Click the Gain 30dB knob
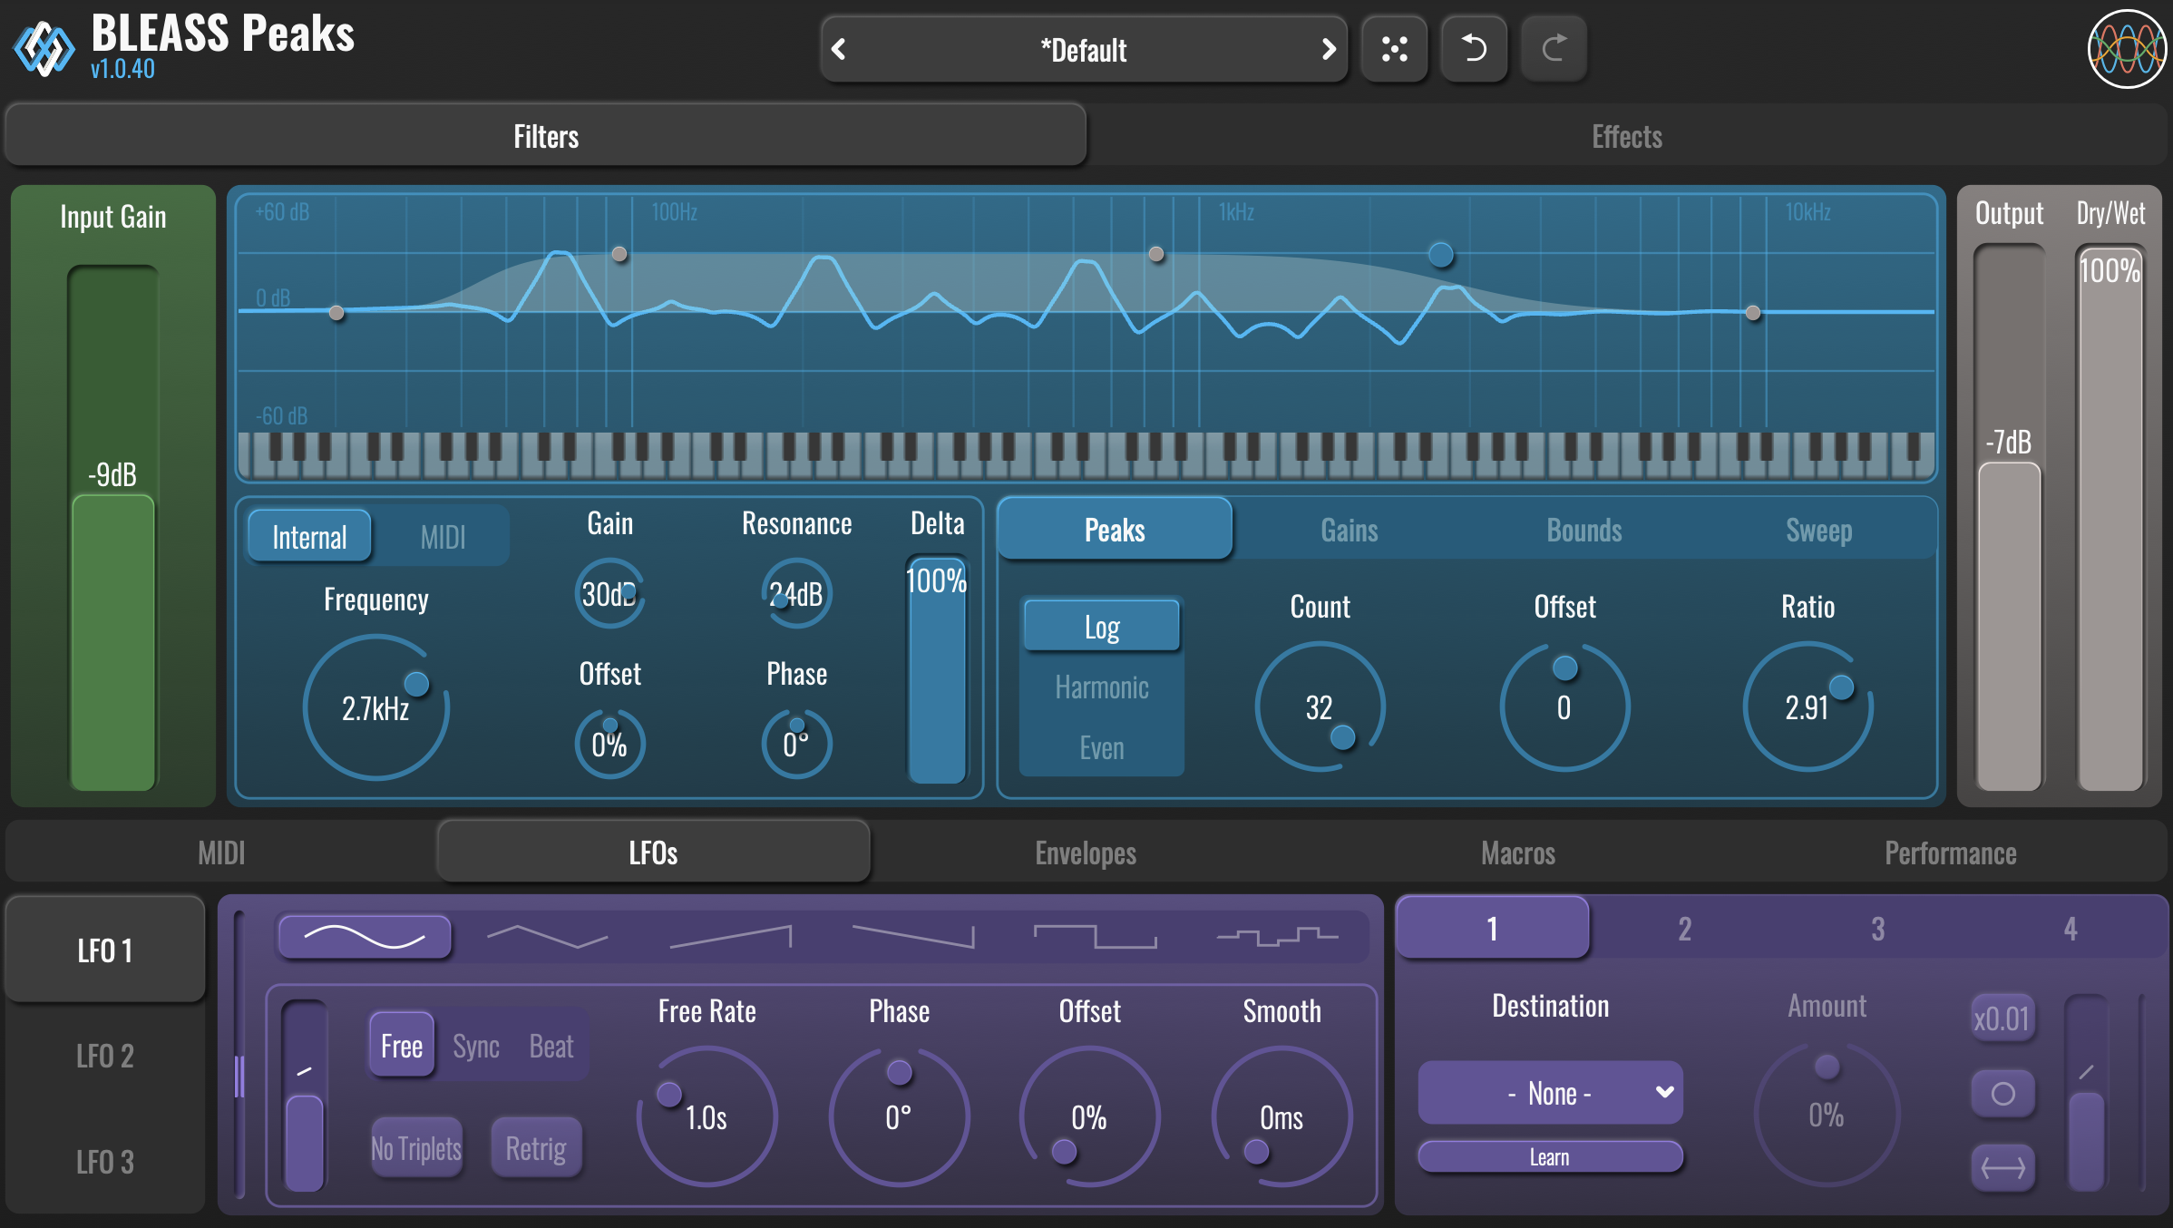This screenshot has height=1228, width=2173. [609, 594]
